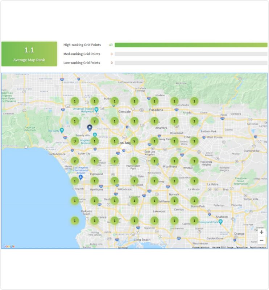This screenshot has height=290, width=269.
Task: Click the Low-ranking Grid Points label
Action: pyautogui.click(x=82, y=63)
